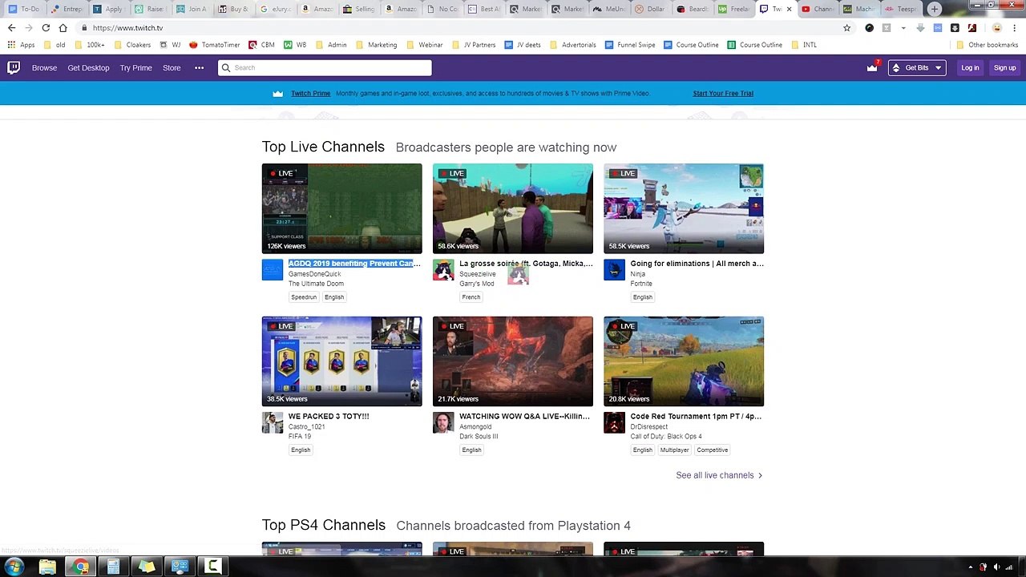This screenshot has width=1026, height=577.
Task: Open the Marketing bookmarks folder
Action: pos(376,45)
